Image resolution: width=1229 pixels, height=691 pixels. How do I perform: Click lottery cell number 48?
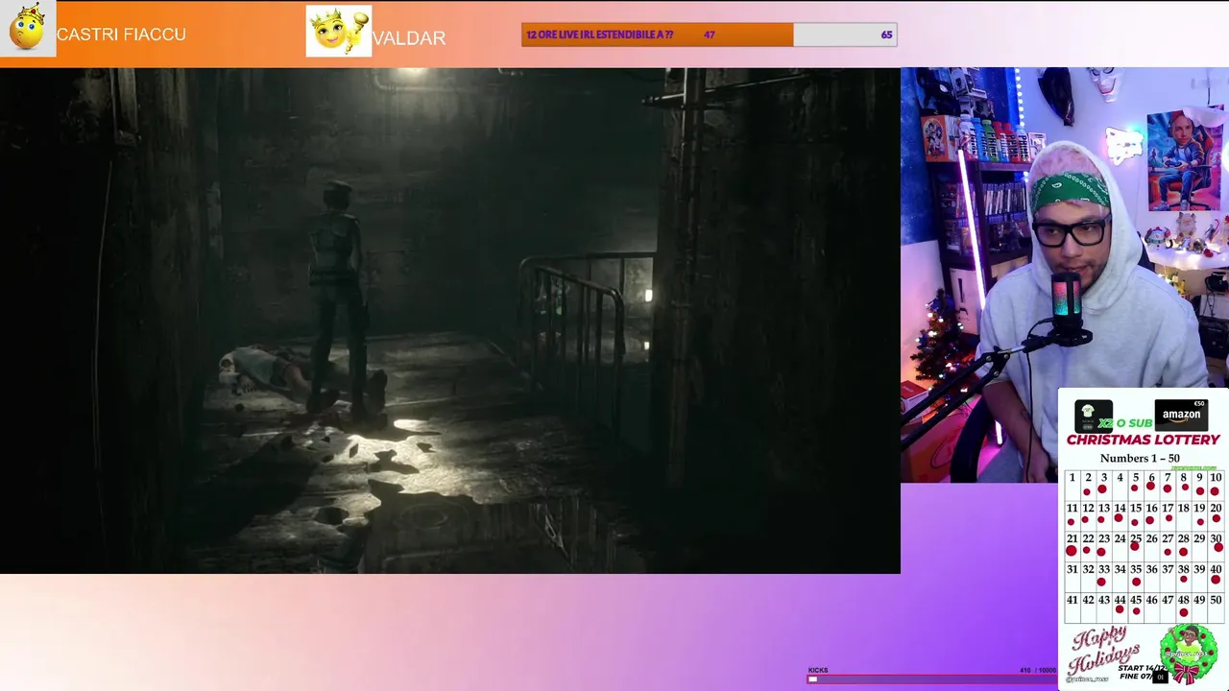click(1184, 606)
